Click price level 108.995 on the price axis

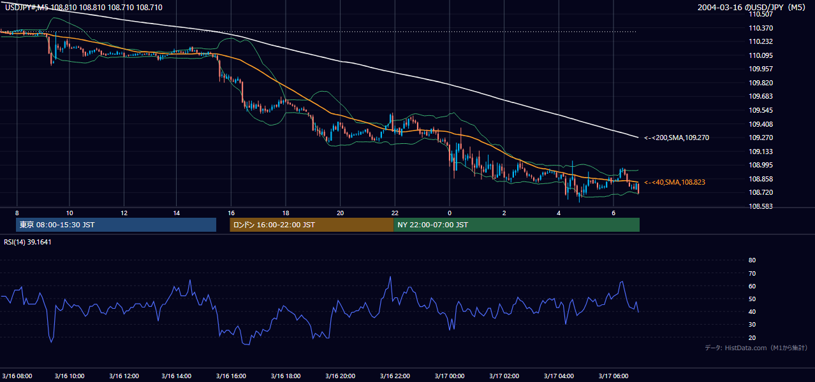click(x=760, y=165)
